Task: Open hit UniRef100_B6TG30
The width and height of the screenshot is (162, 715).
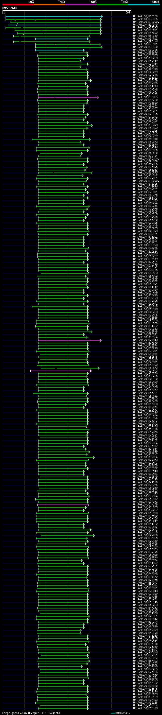Action: 145,36
